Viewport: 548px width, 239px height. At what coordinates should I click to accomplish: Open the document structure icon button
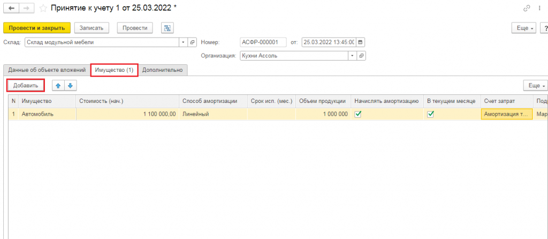coord(168,28)
